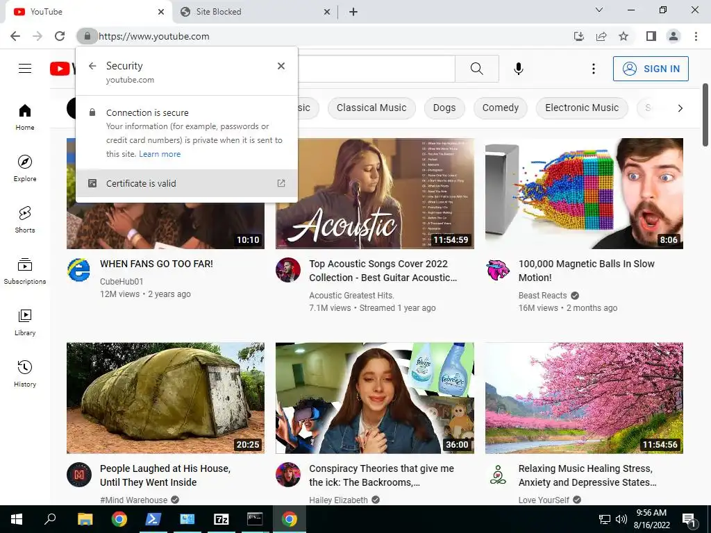Open Library in the sidebar
The width and height of the screenshot is (711, 533).
[25, 322]
